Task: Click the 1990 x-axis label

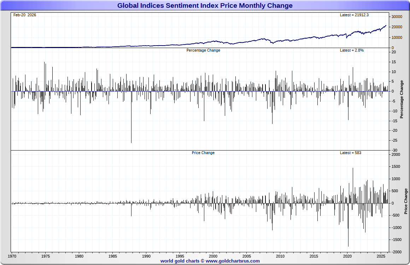Action: click(x=146, y=256)
